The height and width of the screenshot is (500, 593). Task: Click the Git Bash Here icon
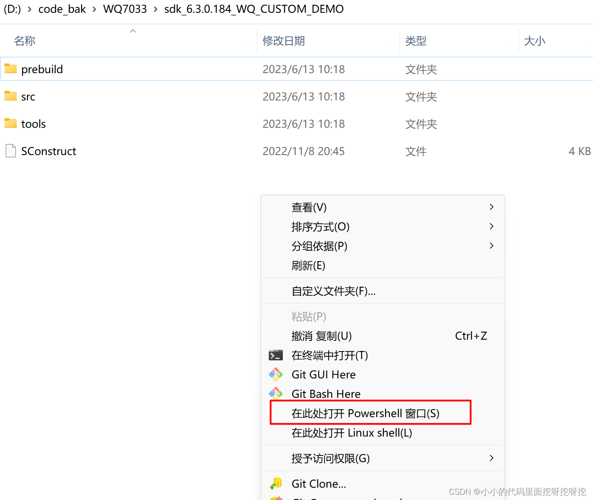(x=276, y=393)
